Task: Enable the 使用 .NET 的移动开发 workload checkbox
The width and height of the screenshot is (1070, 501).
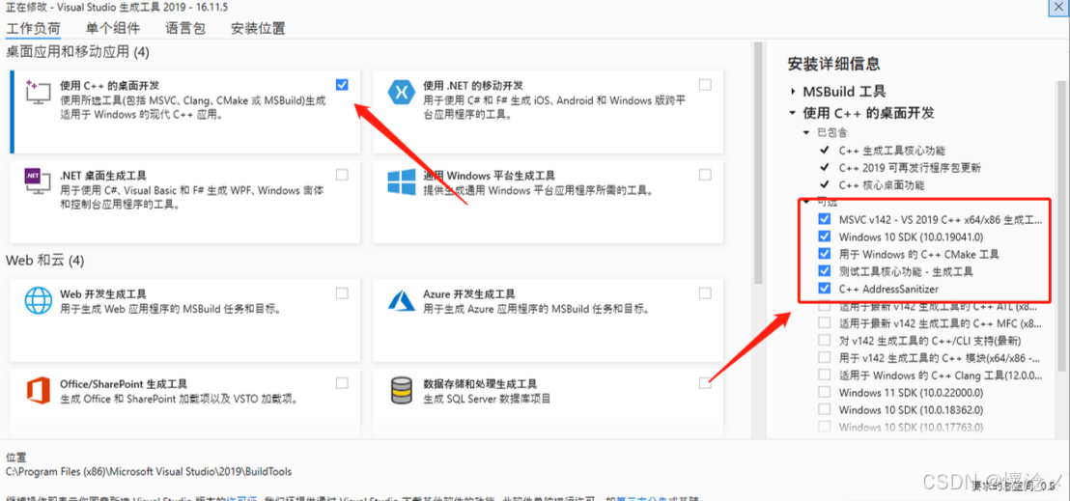Action: coord(705,85)
